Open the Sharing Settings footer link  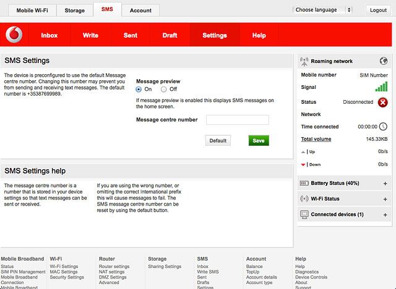165,266
